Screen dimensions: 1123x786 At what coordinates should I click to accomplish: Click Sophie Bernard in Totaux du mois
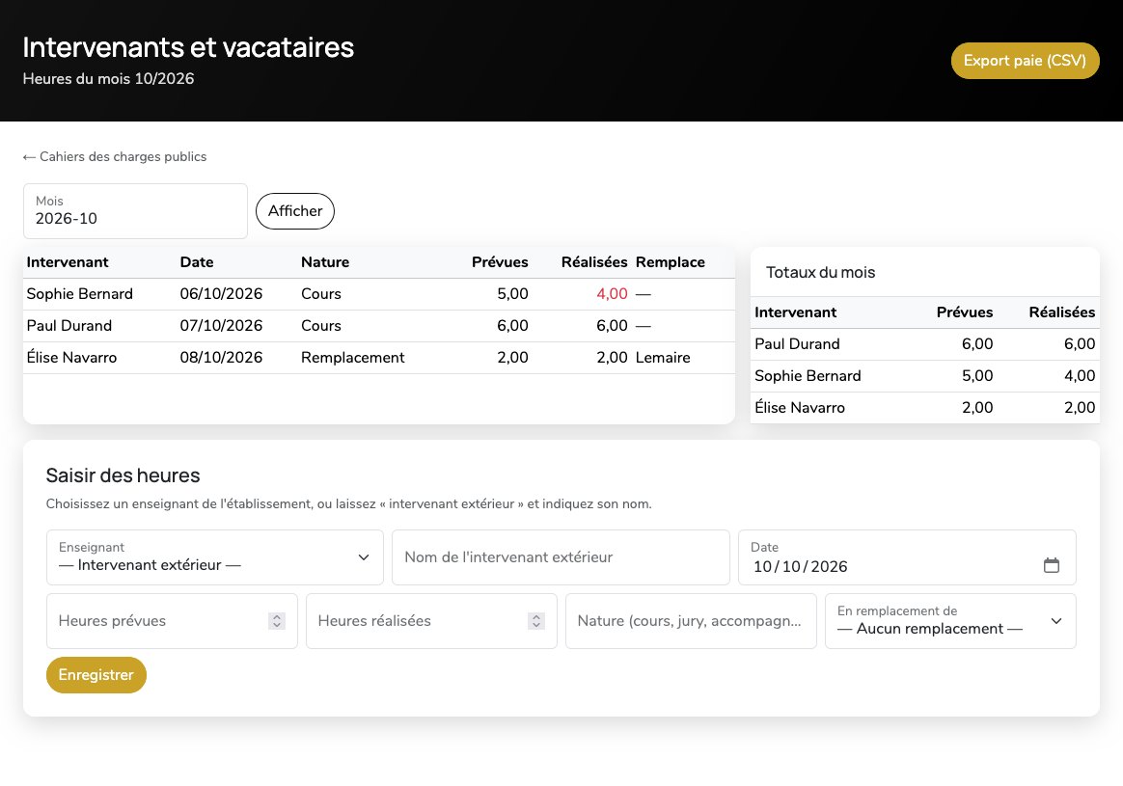coord(808,376)
